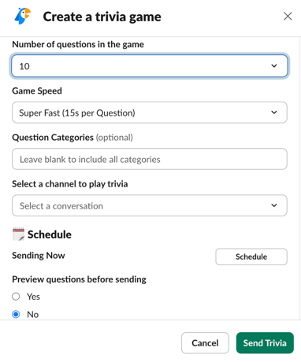The image size is (301, 362).
Task: Click the Schedule button
Action: 251,257
